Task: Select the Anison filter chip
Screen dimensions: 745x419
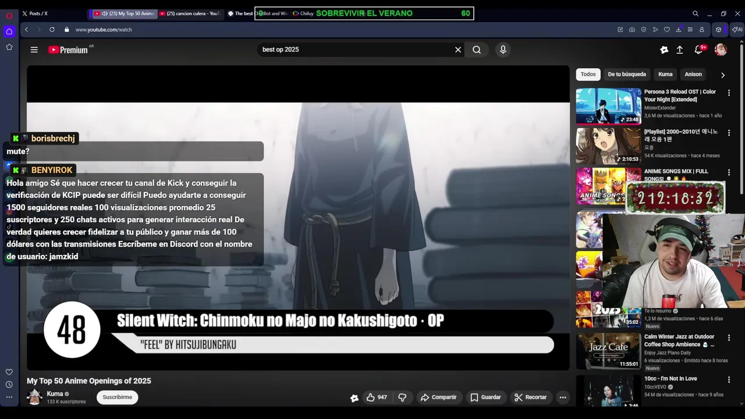Action: [x=693, y=74]
